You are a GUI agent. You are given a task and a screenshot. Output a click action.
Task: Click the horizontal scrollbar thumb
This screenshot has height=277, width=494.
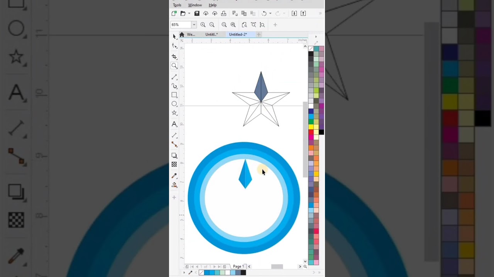point(277,266)
